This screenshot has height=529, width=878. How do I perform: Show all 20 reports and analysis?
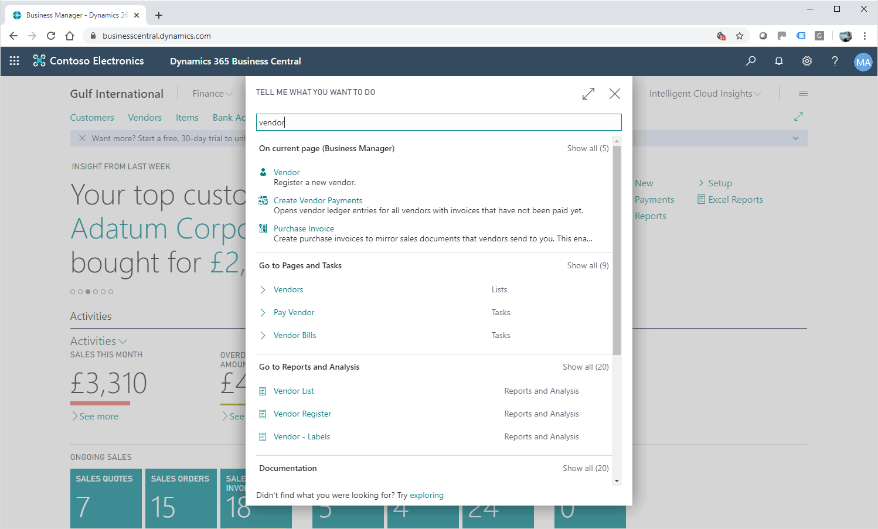[586, 367]
